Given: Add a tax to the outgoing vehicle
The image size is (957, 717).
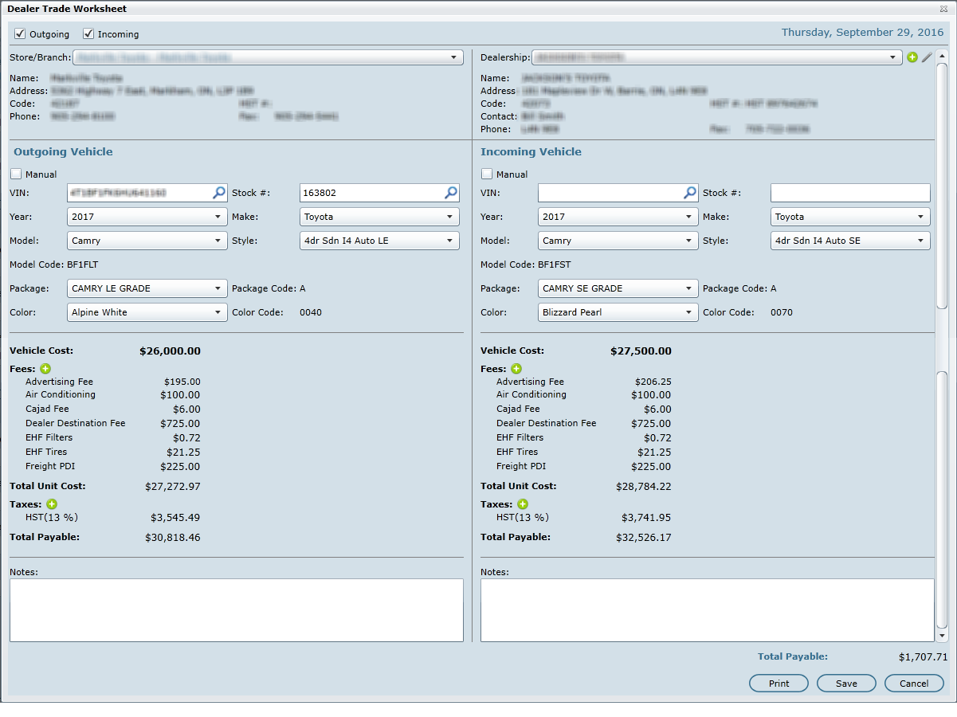Looking at the screenshot, I should coord(52,504).
